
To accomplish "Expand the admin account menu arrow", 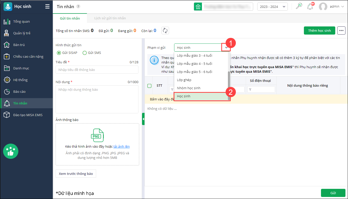I will [342, 7].
